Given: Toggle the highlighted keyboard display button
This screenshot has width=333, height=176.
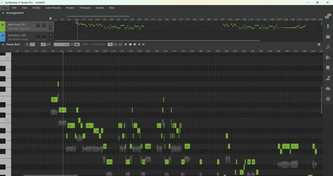Looking at the screenshot, I should click(77, 44).
